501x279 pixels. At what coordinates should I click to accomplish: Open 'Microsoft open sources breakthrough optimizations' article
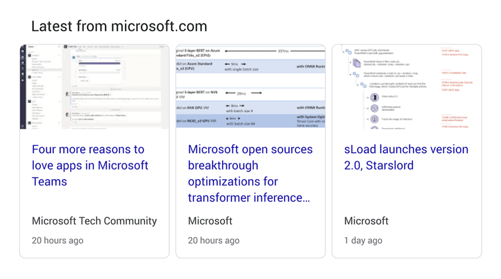pyautogui.click(x=250, y=173)
